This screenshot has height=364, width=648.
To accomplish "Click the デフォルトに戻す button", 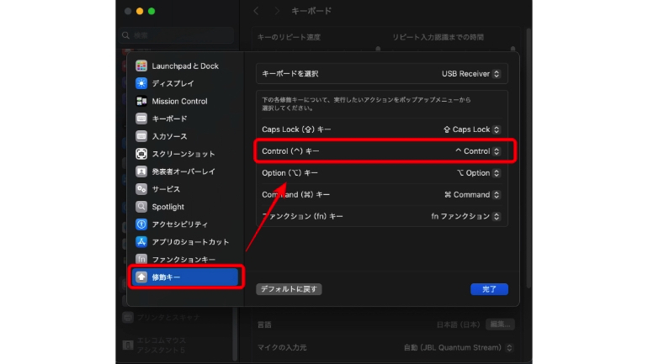I will click(289, 289).
